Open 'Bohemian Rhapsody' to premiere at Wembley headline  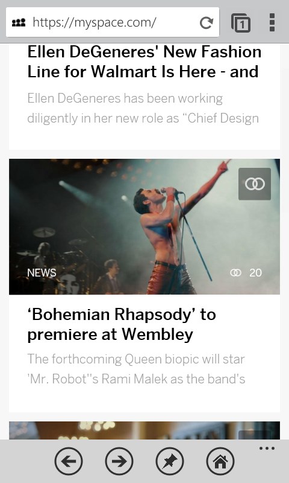coord(122,324)
